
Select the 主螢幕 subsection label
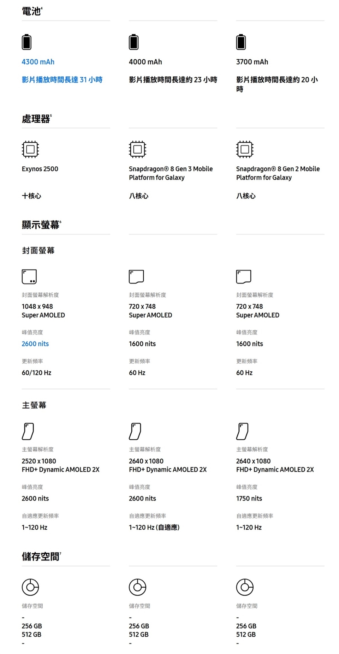click(34, 405)
